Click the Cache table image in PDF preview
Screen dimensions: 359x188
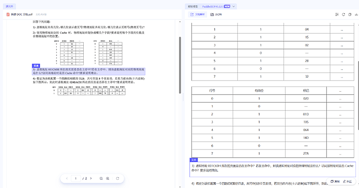(108, 53)
